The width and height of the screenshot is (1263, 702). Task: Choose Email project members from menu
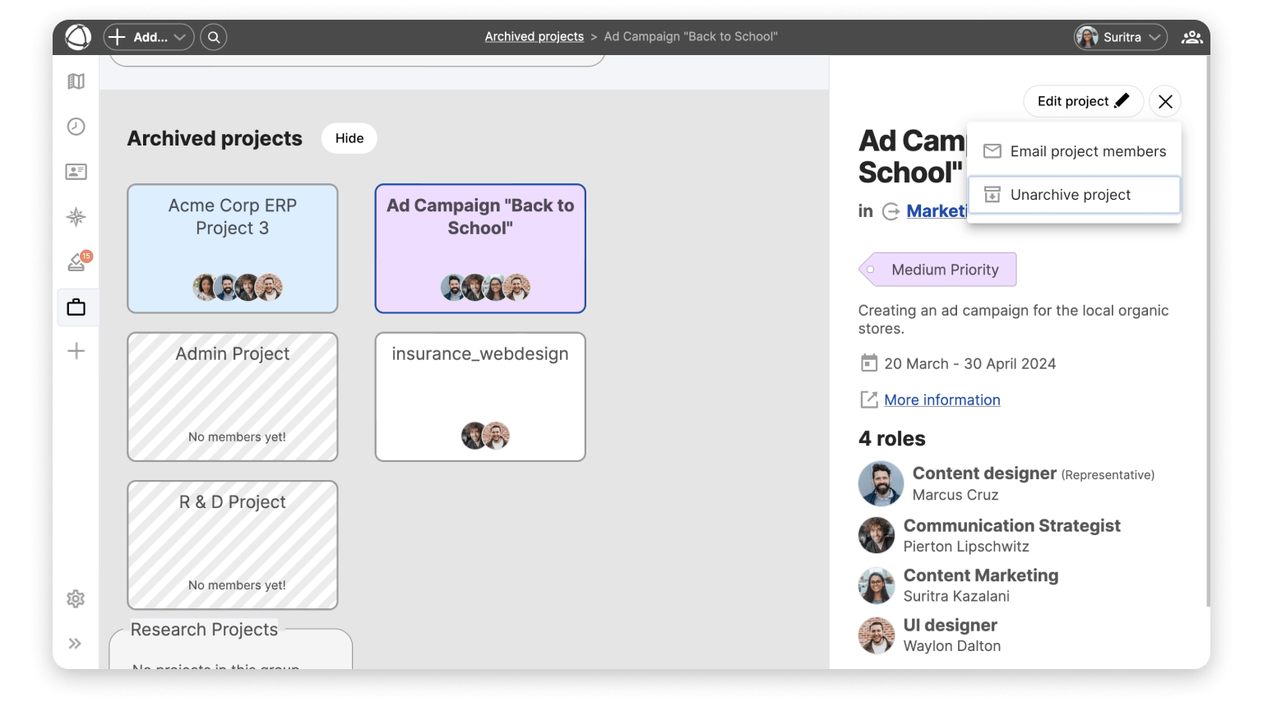[x=1075, y=151]
